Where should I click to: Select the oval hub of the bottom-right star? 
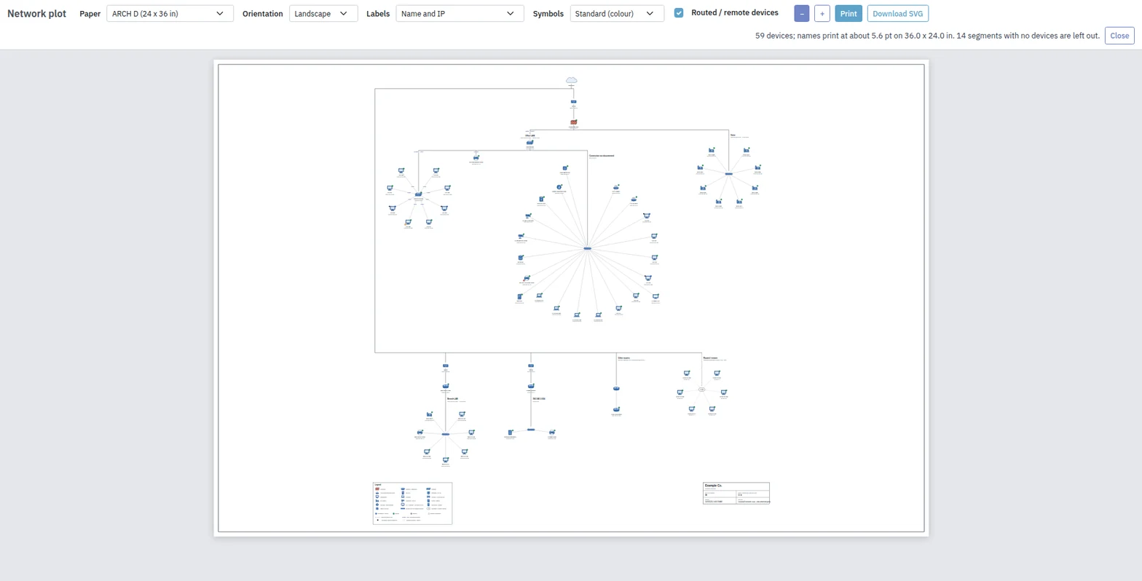701,390
